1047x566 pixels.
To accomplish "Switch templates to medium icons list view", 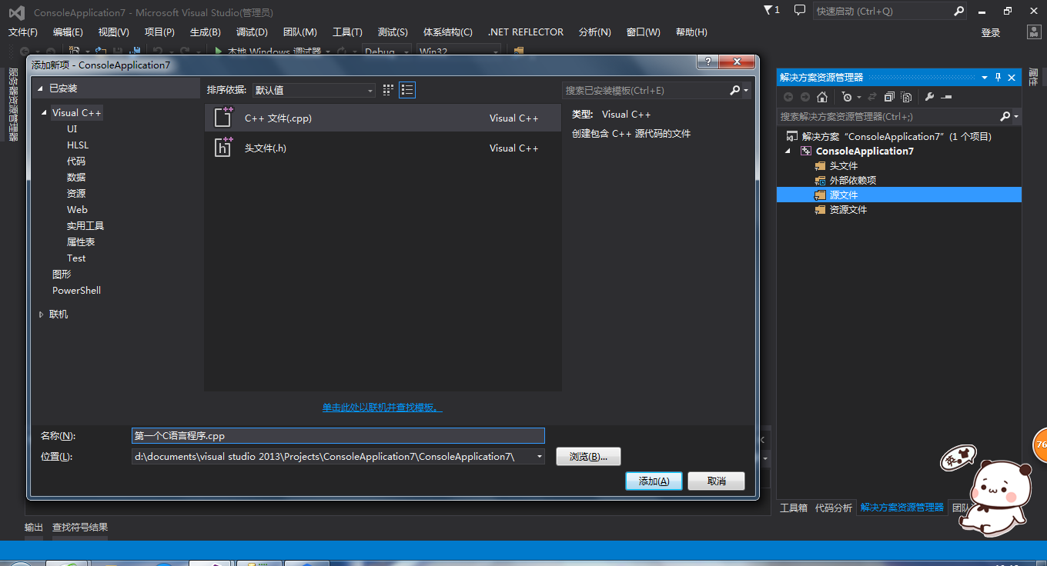I will click(407, 90).
